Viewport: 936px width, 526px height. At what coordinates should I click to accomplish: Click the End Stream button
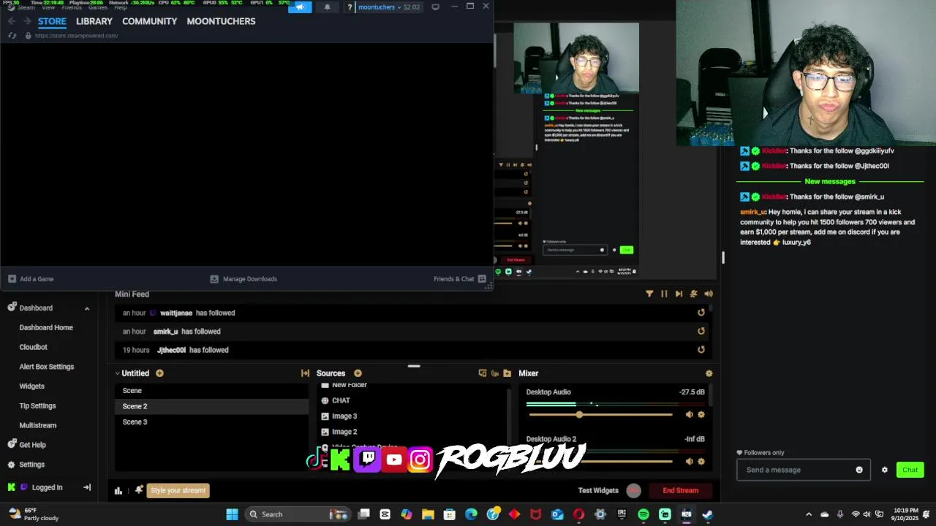click(680, 490)
